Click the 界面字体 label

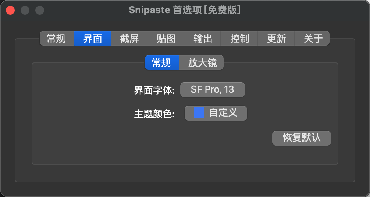pyautogui.click(x=154, y=90)
